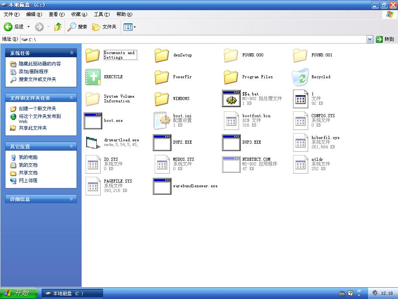Select the KRECYCLE icon
Screen dimensions: 398x299
click(93, 77)
